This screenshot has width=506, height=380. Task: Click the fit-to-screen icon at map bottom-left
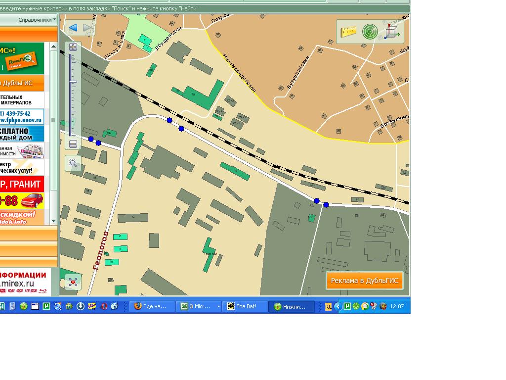73,282
